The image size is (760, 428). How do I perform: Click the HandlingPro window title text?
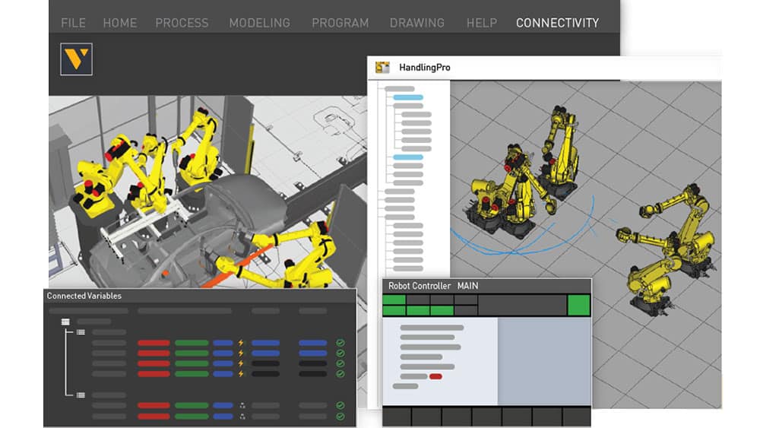point(425,68)
